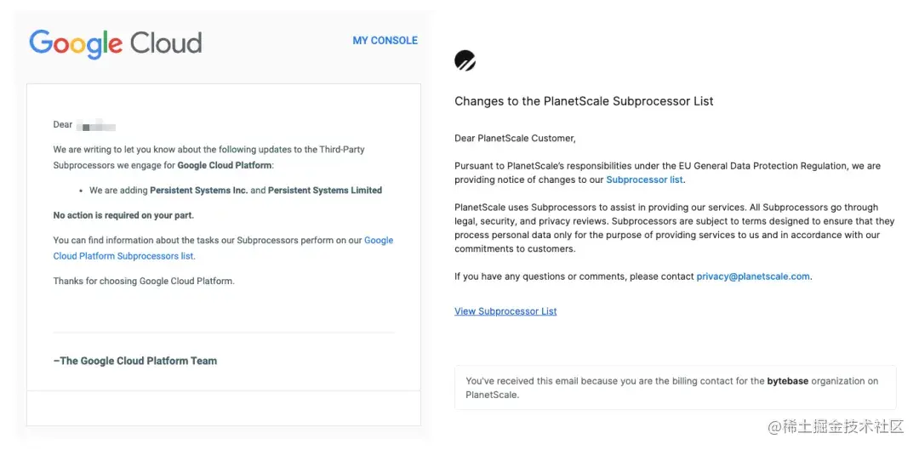919x450 pixels.
Task: Click The Google Cloud Platform Team signature
Action: [135, 361]
